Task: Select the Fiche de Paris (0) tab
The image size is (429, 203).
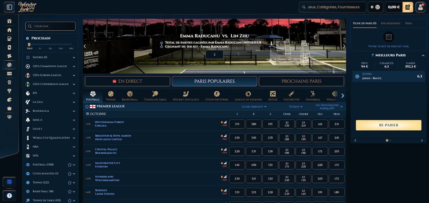Action: [x=364, y=23]
